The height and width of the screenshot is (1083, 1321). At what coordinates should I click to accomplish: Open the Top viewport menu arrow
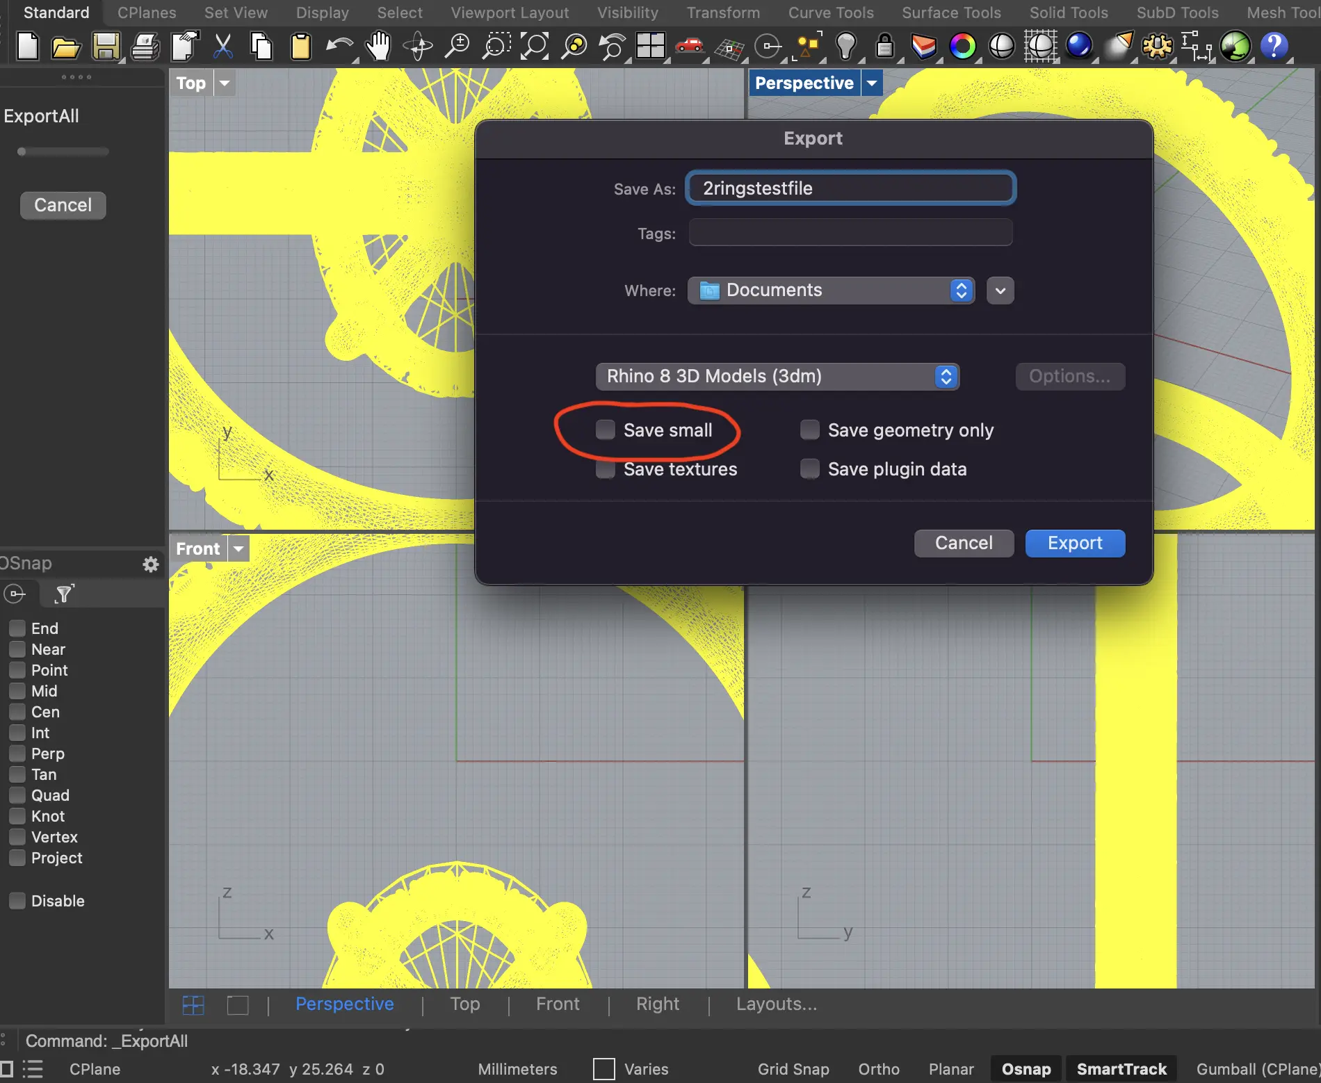pos(224,83)
